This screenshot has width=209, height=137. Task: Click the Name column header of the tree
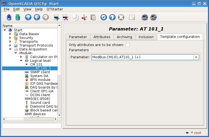30,26
